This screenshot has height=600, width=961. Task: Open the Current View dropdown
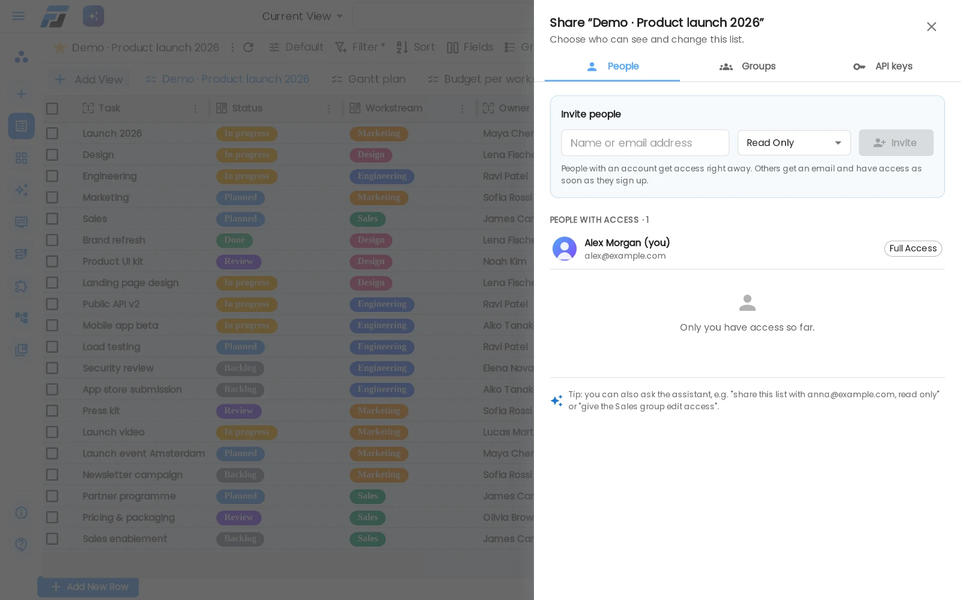(x=302, y=16)
